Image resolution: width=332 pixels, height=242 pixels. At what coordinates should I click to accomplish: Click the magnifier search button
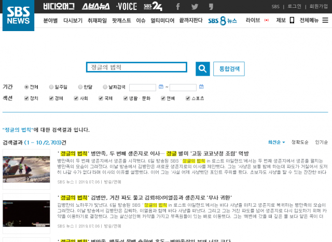click(x=202, y=68)
